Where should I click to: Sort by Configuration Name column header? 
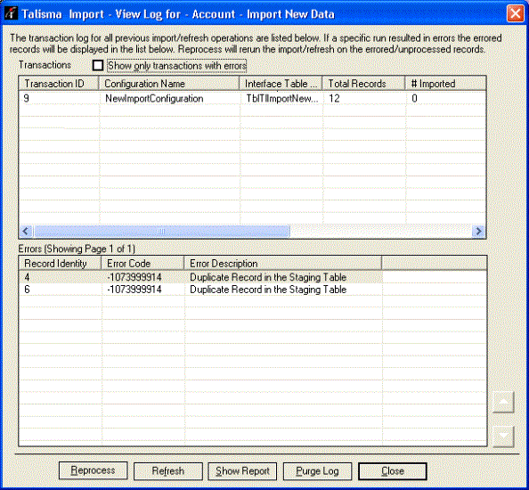pyautogui.click(x=169, y=84)
